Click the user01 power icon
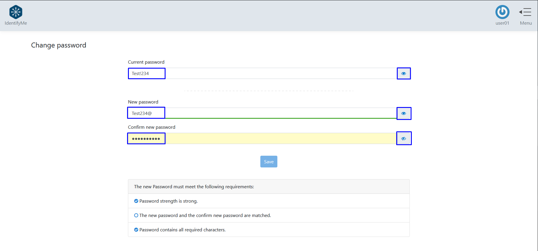 (x=502, y=12)
